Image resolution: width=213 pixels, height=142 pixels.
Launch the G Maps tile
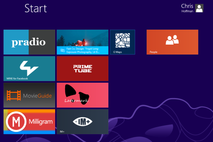click(x=123, y=42)
